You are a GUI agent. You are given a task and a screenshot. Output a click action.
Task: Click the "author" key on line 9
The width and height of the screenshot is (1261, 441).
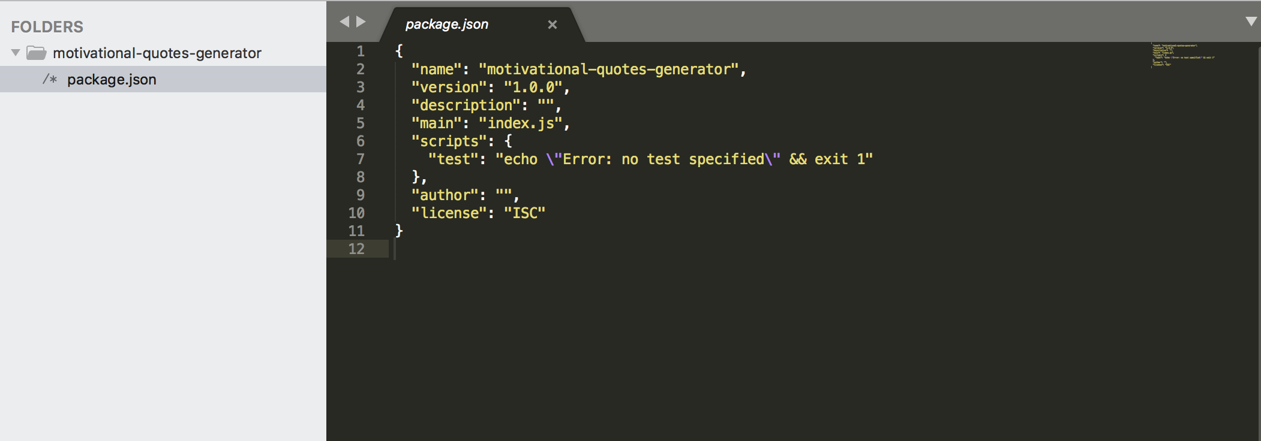445,195
